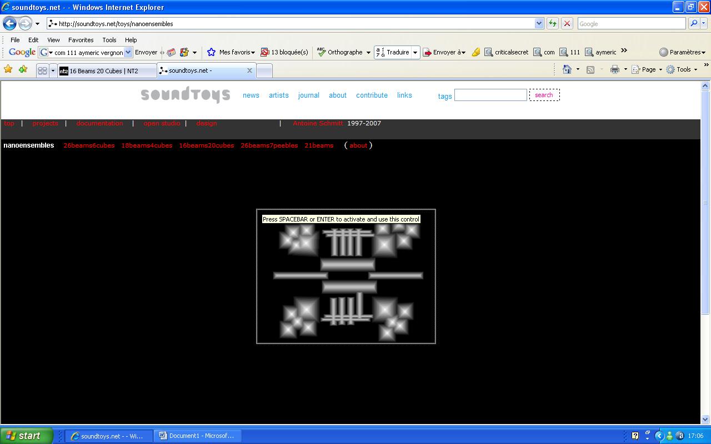The height and width of the screenshot is (444, 711).
Task: Find the word 111 on page
Action: click(x=569, y=52)
